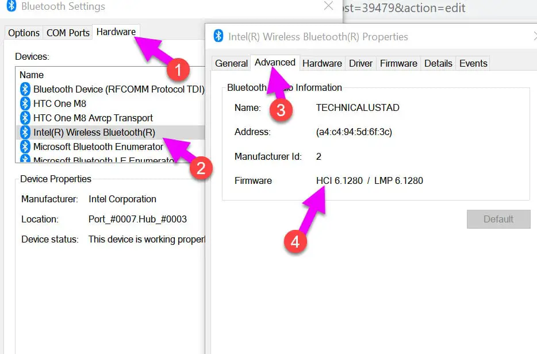Click Bluetooth icon in Bluetooth Settings title bar
537x354 pixels.
11,6
